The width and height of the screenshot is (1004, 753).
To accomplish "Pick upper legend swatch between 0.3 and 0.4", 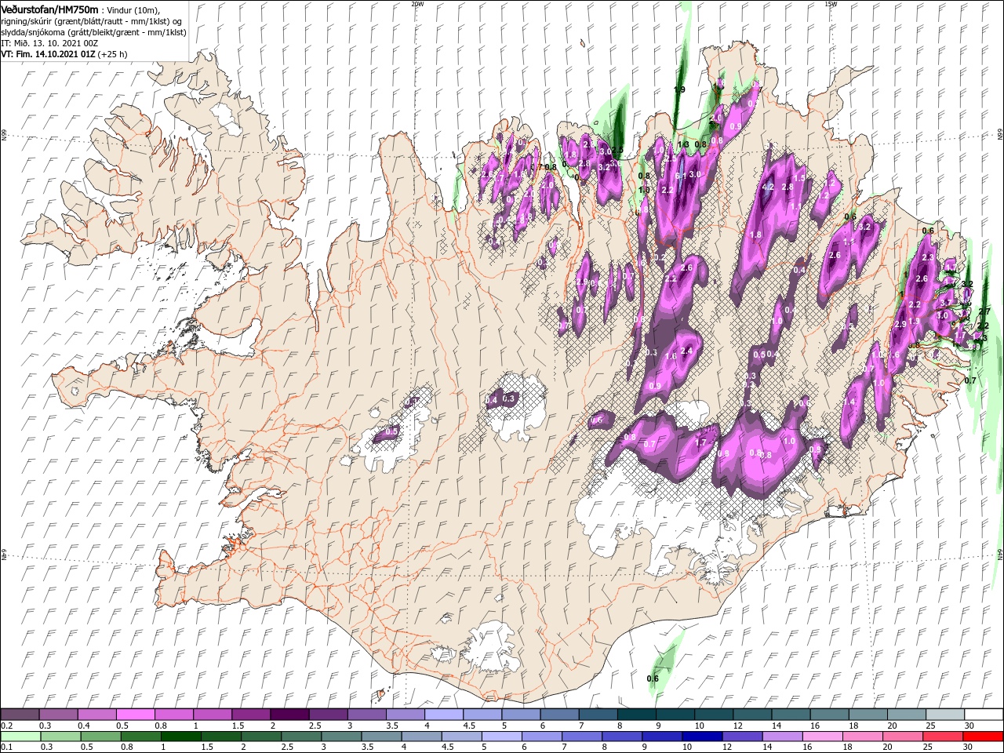I will pyautogui.click(x=58, y=715).
